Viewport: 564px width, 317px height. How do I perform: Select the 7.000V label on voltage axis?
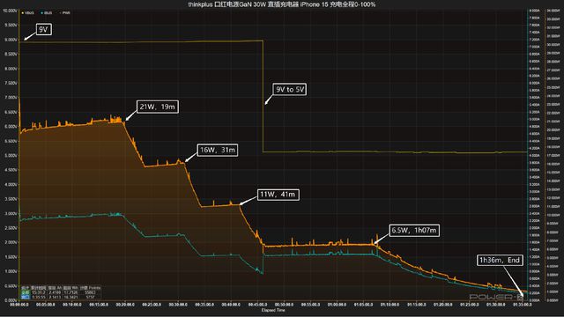(11, 98)
